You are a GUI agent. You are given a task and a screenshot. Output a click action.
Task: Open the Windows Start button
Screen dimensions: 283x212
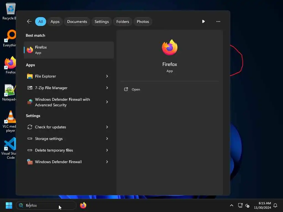coord(9,205)
